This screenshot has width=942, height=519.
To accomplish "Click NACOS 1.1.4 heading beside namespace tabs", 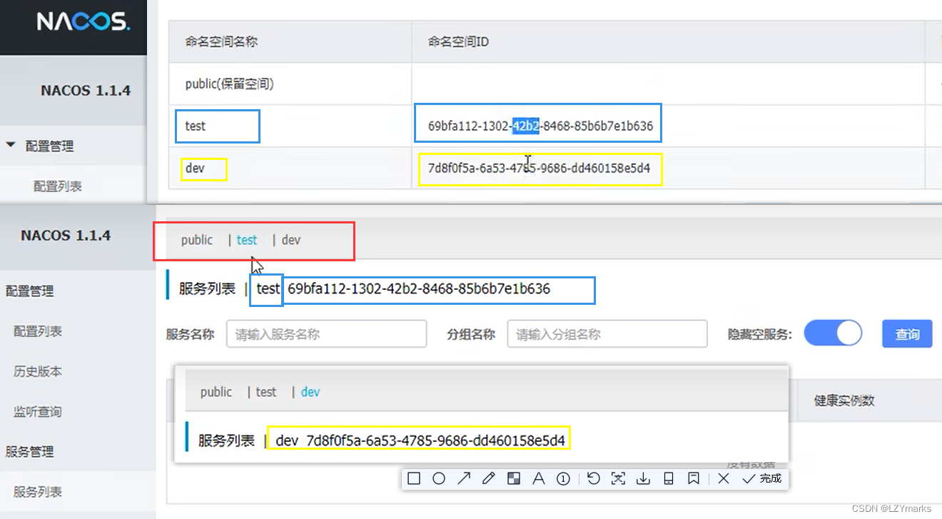I will pos(66,236).
